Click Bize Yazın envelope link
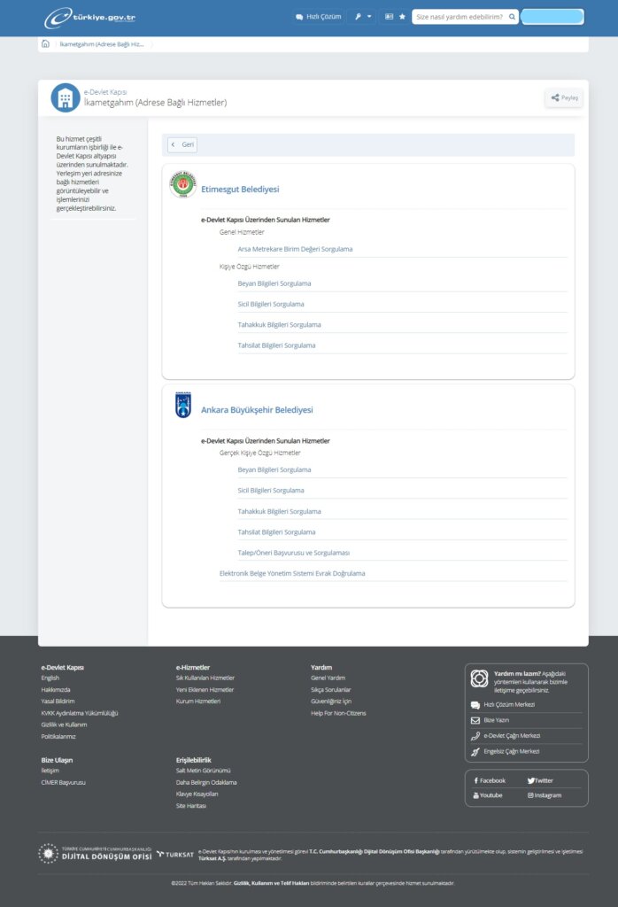The height and width of the screenshot is (907, 618). pyautogui.click(x=491, y=720)
